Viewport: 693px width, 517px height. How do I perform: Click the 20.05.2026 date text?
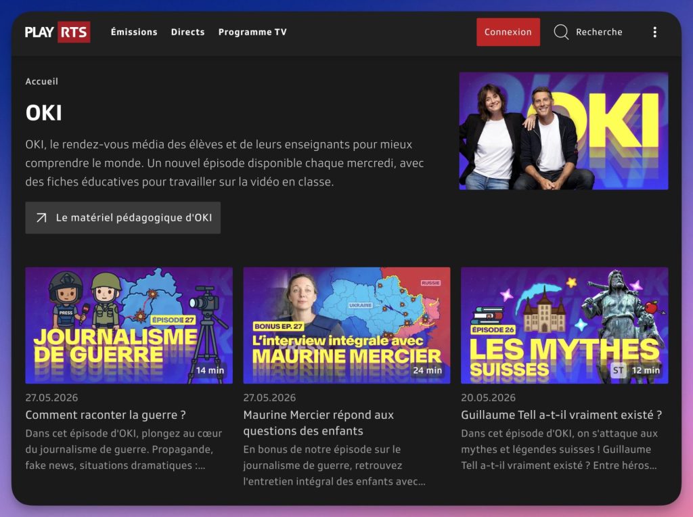pyautogui.click(x=488, y=398)
